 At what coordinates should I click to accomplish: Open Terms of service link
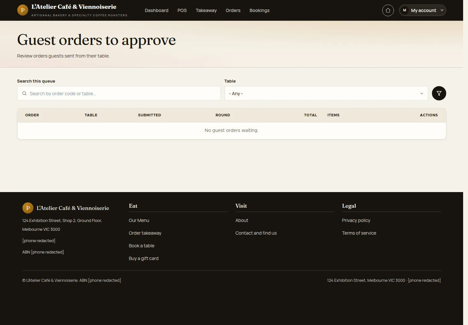[x=359, y=233]
